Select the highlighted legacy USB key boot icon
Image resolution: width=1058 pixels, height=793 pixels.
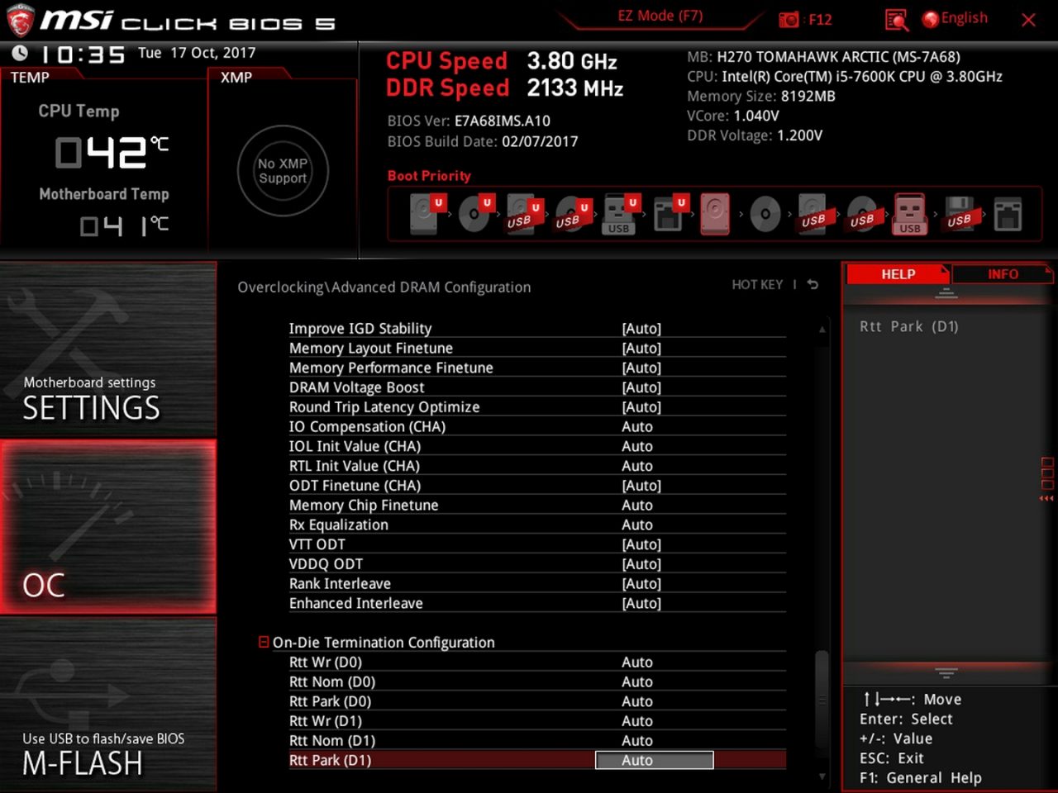[910, 214]
